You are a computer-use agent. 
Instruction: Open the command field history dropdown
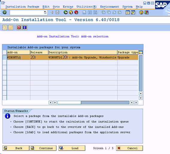tap(45, 13)
